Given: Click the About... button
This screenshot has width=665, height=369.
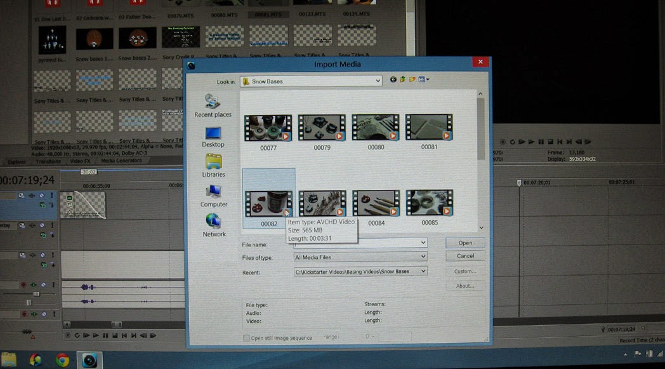Looking at the screenshot, I should point(465,286).
